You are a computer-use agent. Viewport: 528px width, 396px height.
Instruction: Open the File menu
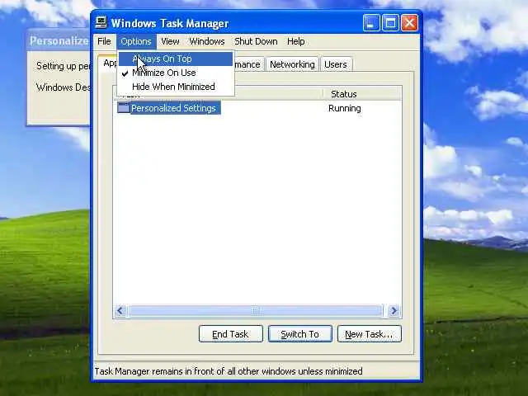104,41
